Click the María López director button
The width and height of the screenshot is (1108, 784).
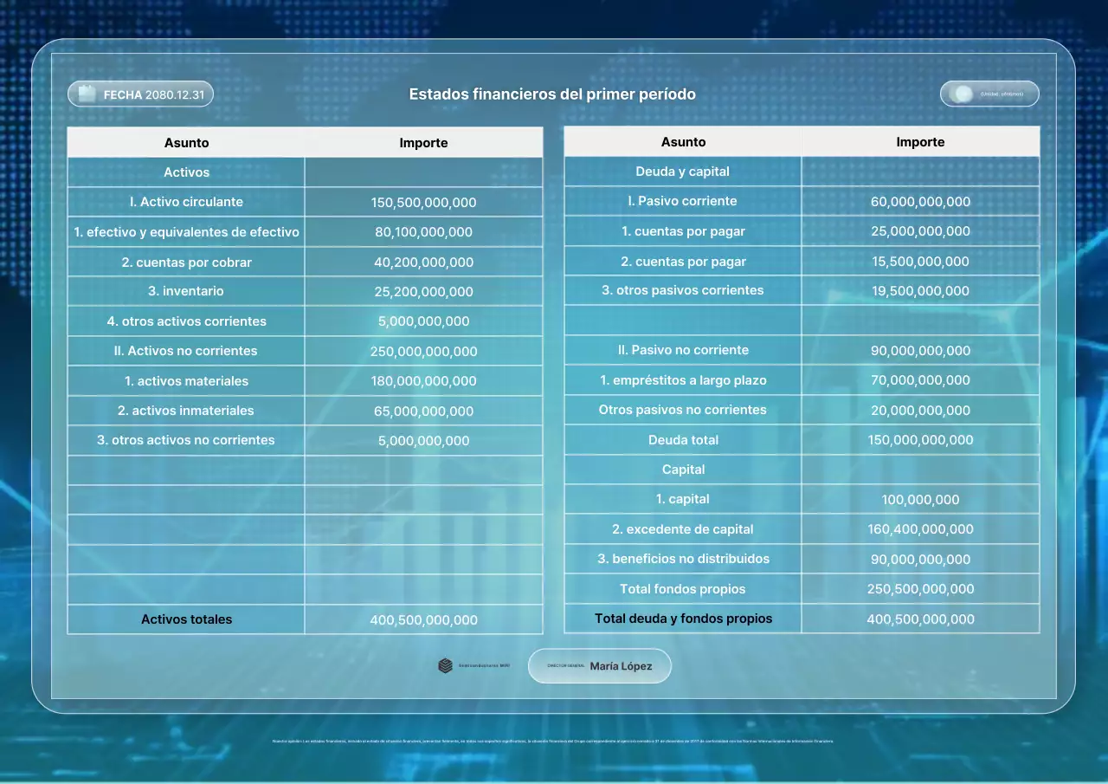[599, 665]
